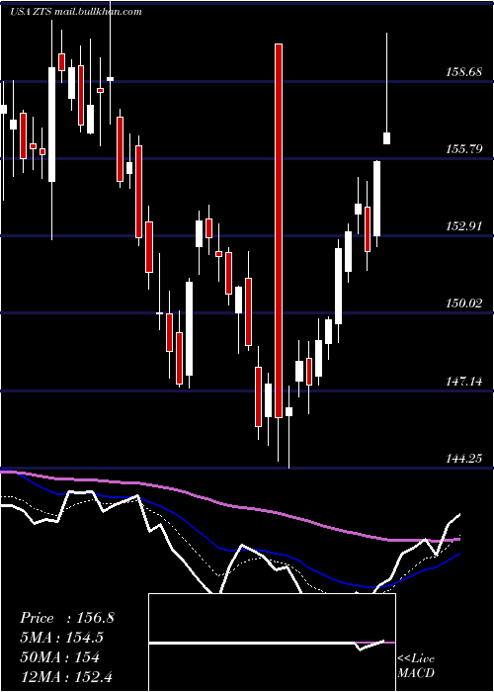The height and width of the screenshot is (692, 494).
Task: Click the 150.02 price axis label
Action: pos(464,303)
